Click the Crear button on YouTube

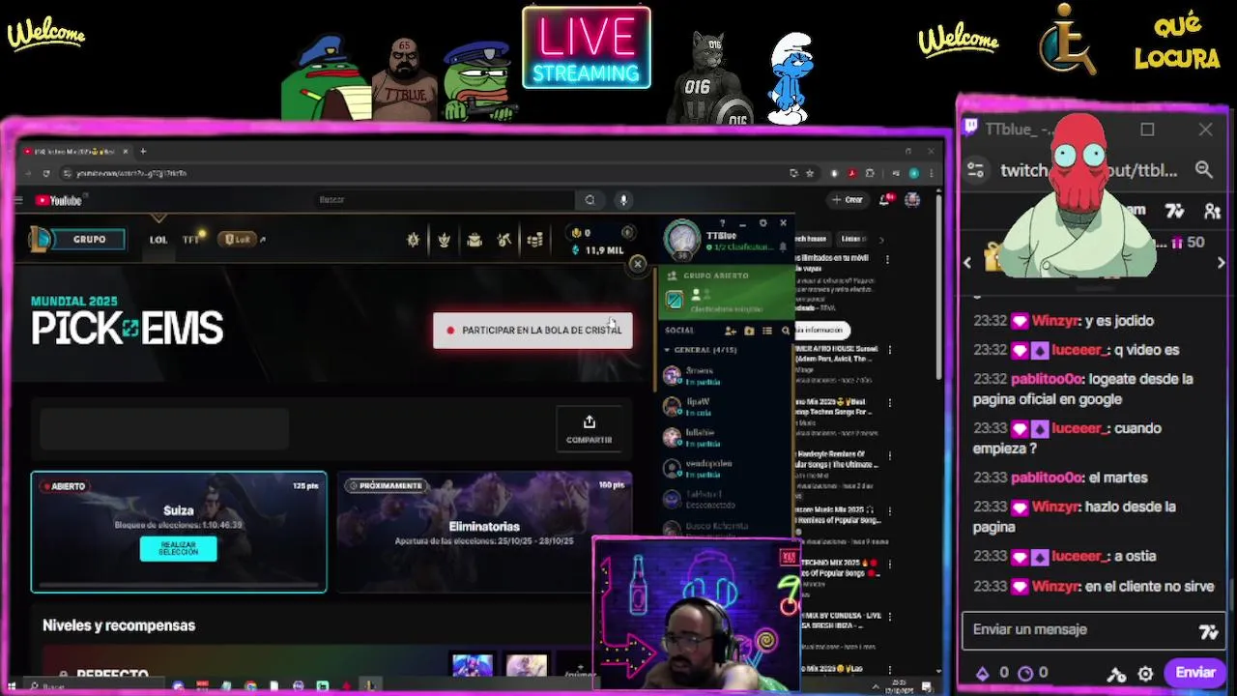(x=848, y=200)
